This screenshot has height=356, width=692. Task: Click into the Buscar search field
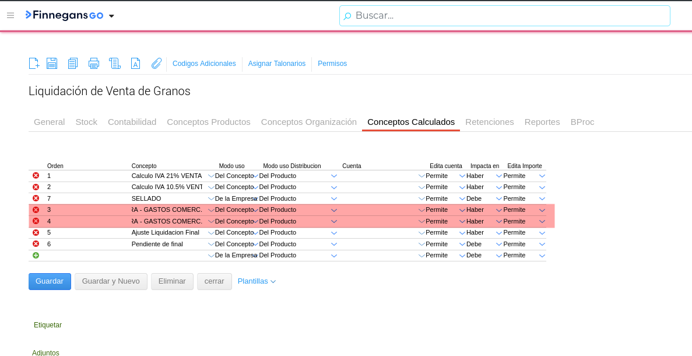(x=504, y=16)
